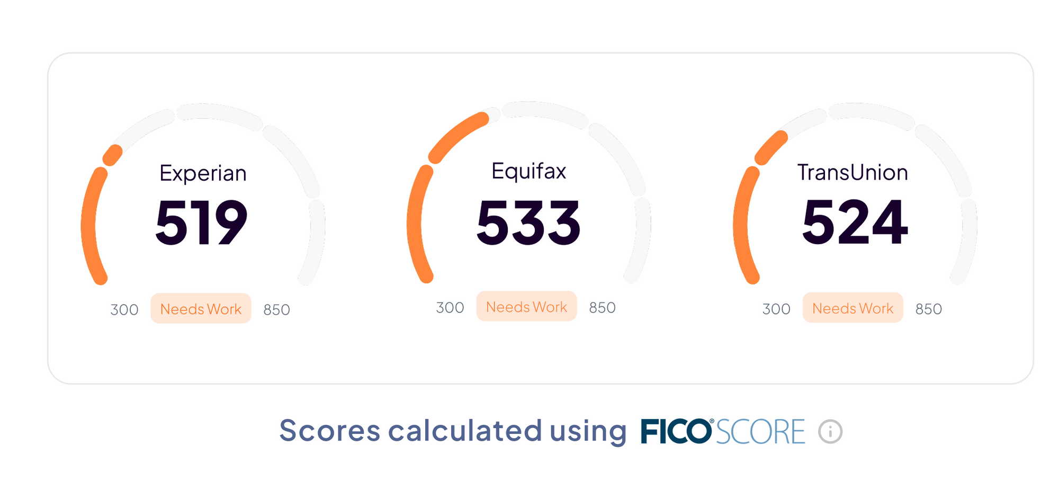
Task: Click the 850 maximum label under Equifax
Action: [602, 308]
